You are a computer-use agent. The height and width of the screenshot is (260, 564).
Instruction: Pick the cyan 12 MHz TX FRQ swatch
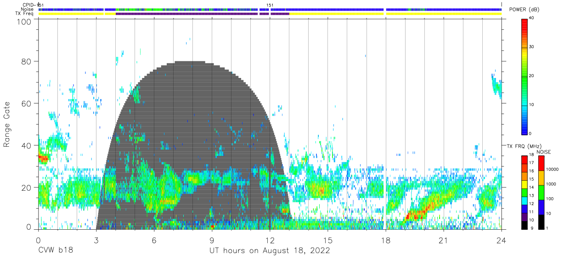[525, 201]
